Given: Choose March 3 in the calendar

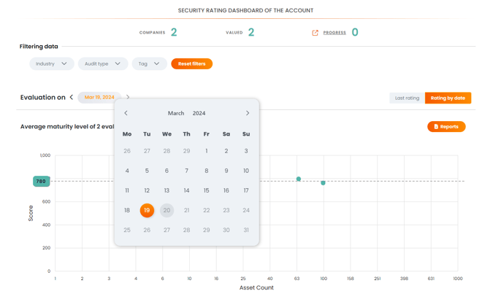Looking at the screenshot, I should (x=246, y=151).
